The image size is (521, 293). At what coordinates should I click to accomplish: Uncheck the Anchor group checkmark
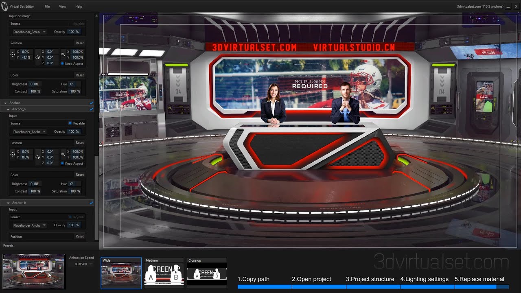pos(91,103)
